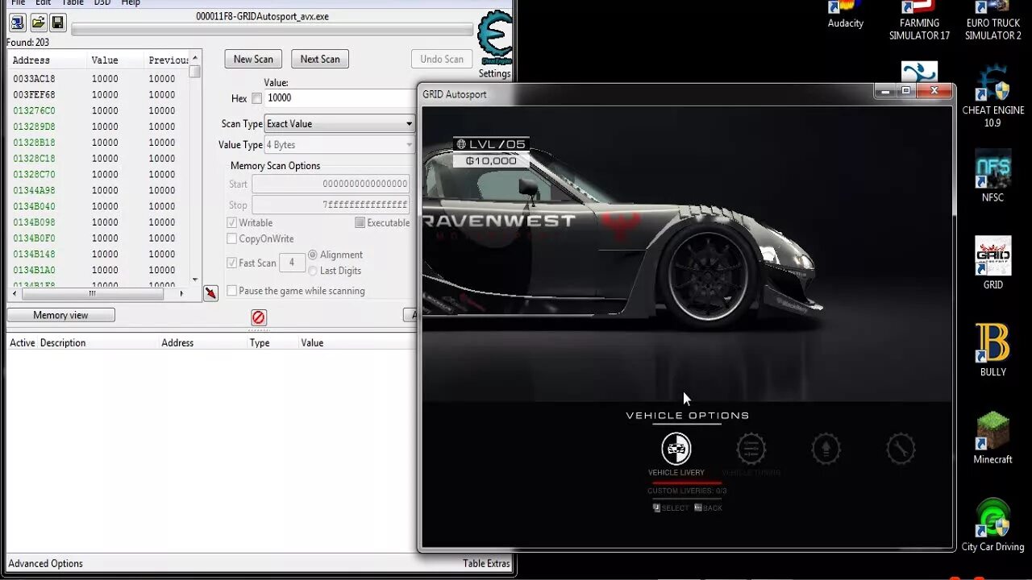Click the BACK key hint in GRID
The height and width of the screenshot is (580, 1032).
coord(708,508)
